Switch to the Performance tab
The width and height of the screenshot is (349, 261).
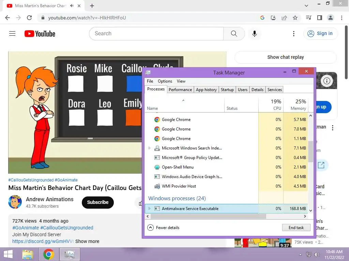click(180, 90)
